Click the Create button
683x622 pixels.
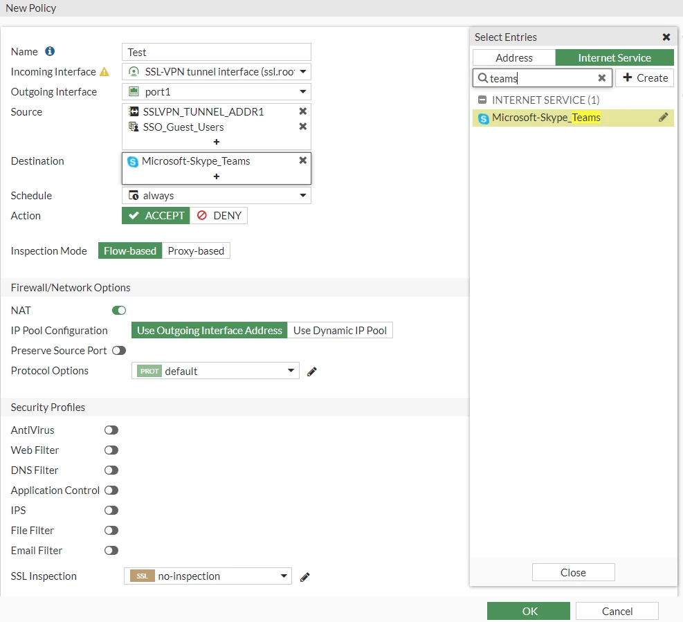click(x=645, y=78)
